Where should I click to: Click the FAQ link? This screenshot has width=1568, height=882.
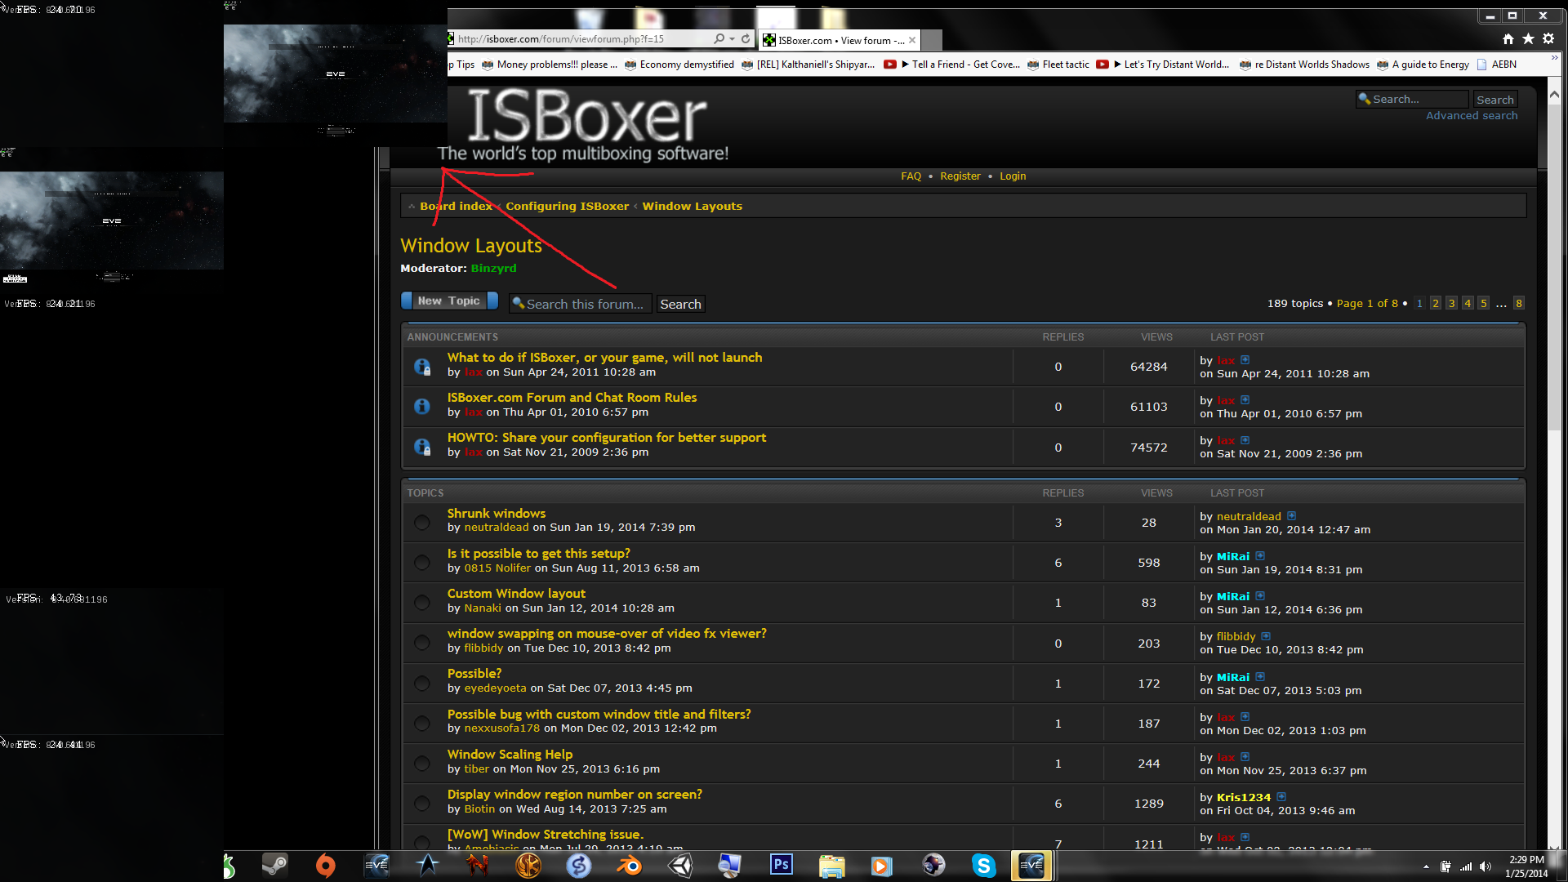(x=911, y=176)
